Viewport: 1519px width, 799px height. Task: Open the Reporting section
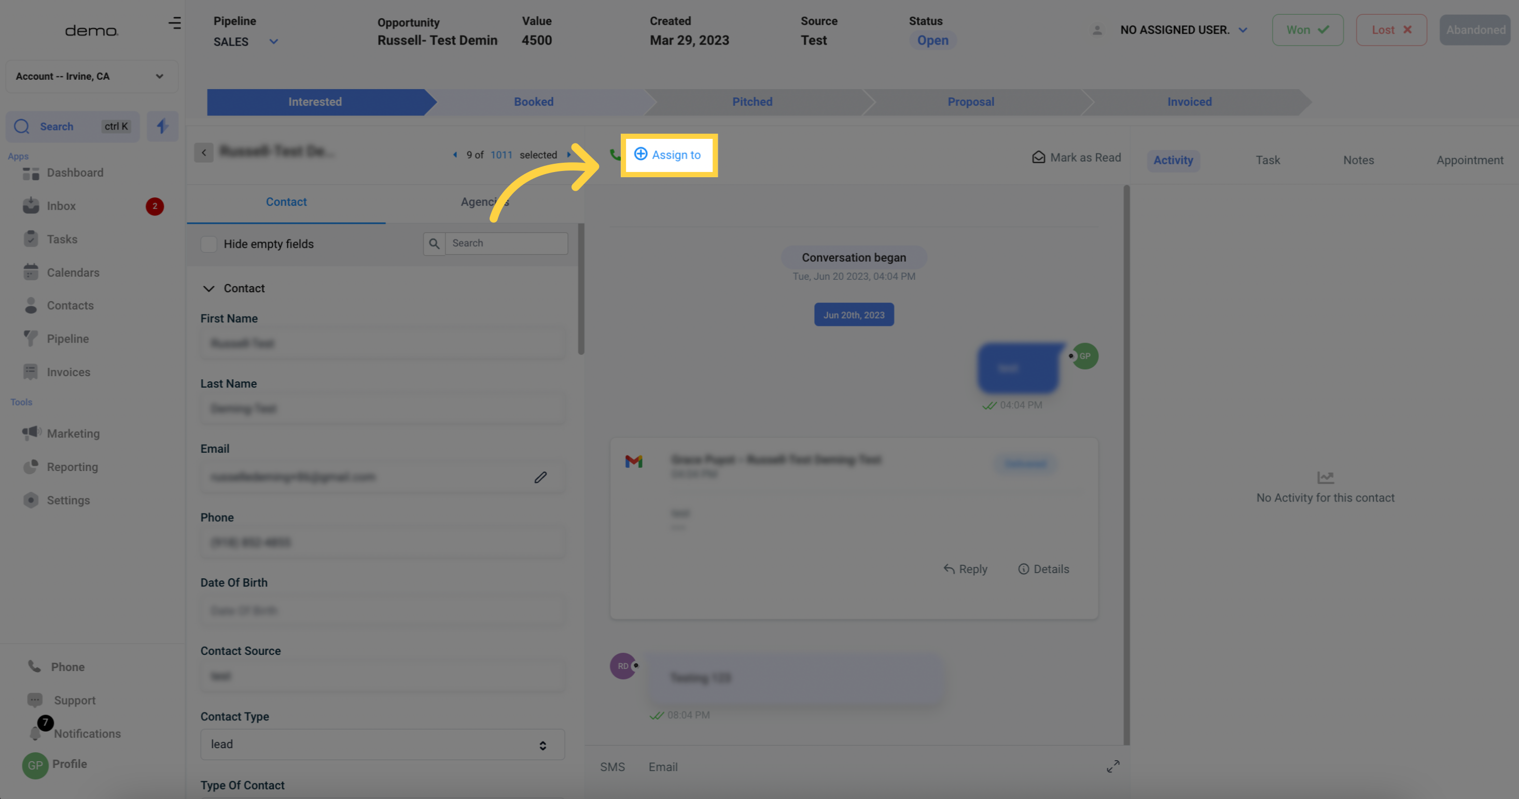click(x=72, y=466)
